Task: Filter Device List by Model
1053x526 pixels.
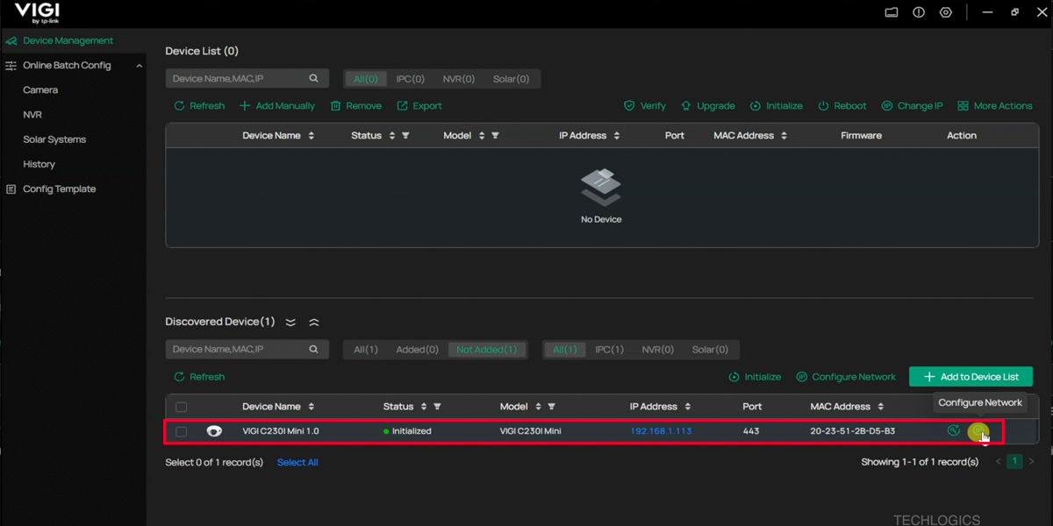Action: [x=496, y=136]
